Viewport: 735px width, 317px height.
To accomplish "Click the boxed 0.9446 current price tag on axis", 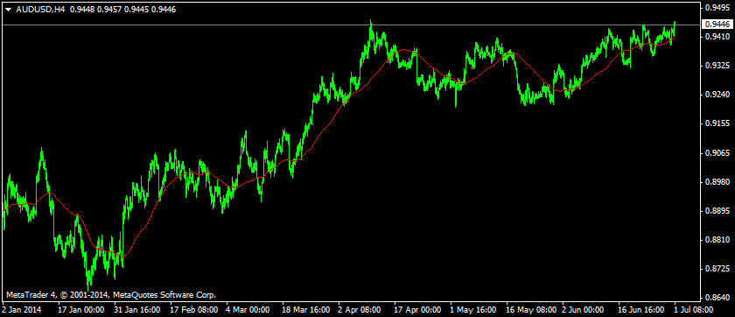I will pos(717,25).
